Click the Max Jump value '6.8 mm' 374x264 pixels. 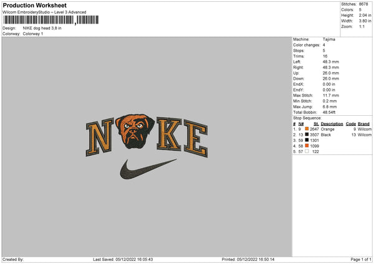330,106
